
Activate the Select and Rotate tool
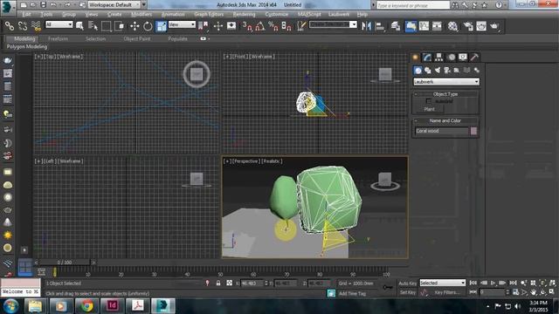[x=148, y=26]
